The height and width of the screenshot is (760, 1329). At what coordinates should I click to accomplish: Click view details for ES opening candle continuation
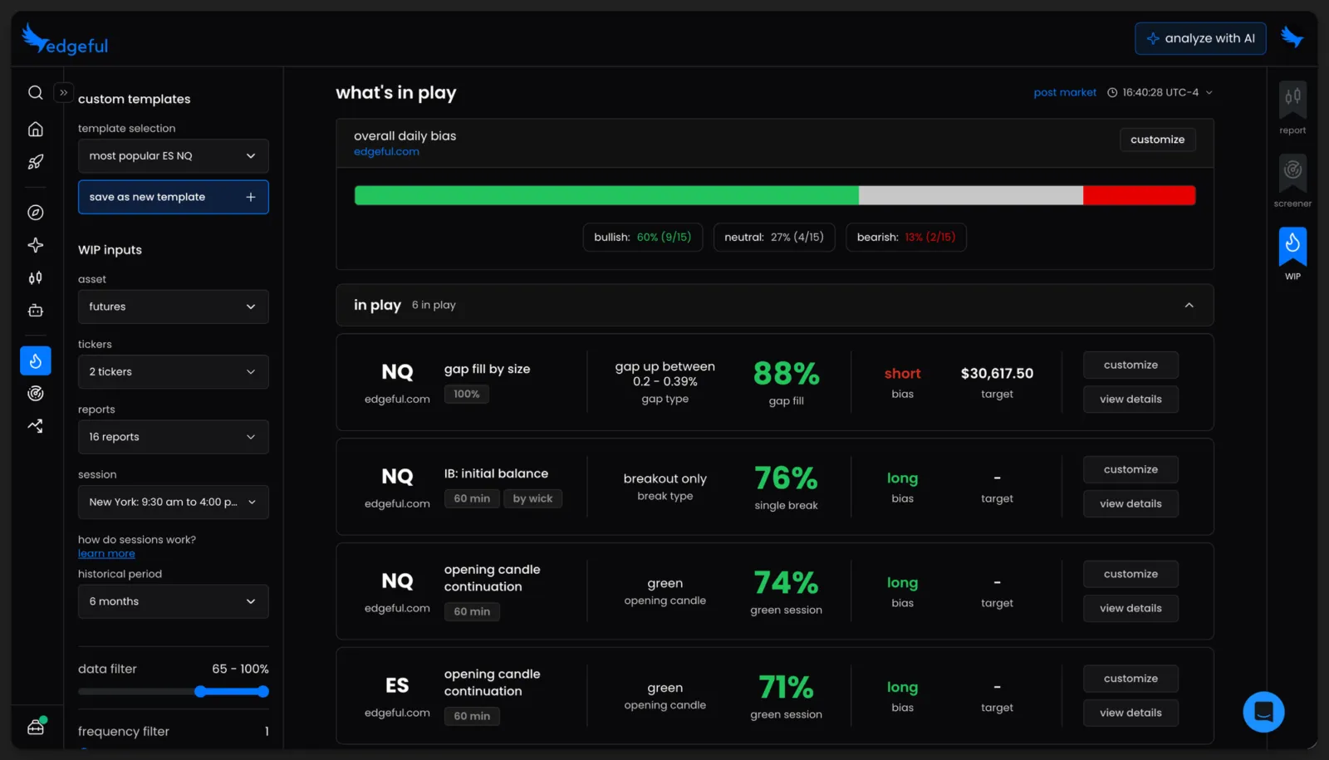pos(1130,713)
